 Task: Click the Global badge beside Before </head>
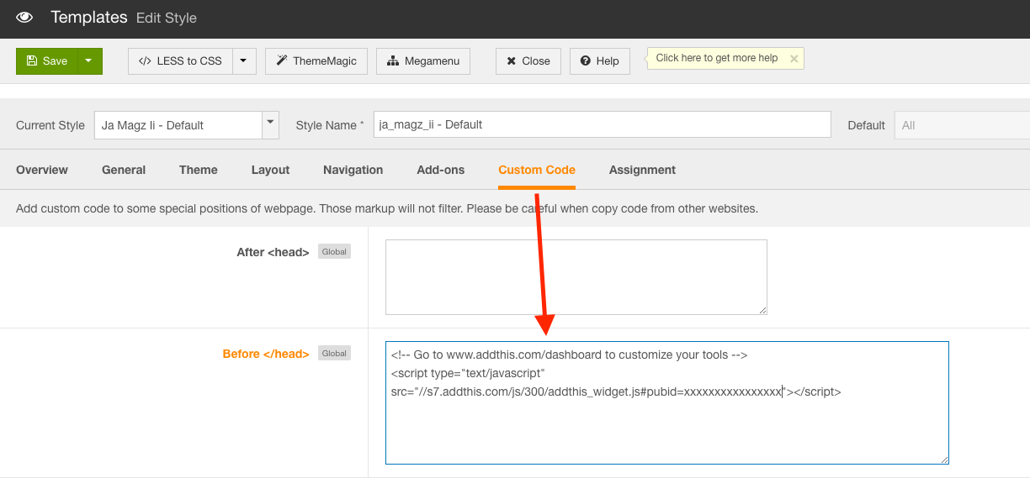click(334, 354)
